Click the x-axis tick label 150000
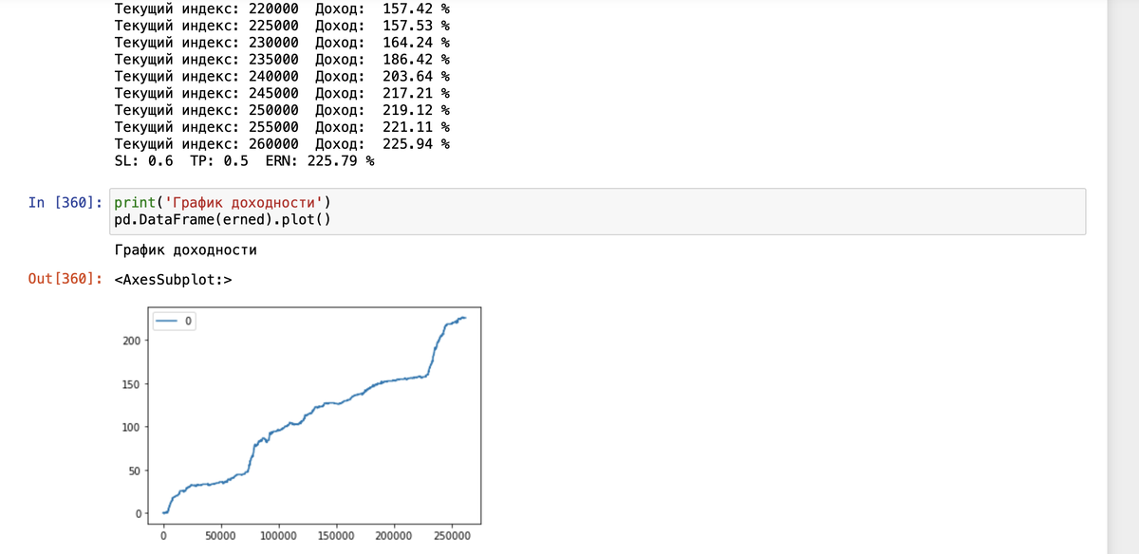Viewport: 1139px width, 554px height. (x=336, y=537)
